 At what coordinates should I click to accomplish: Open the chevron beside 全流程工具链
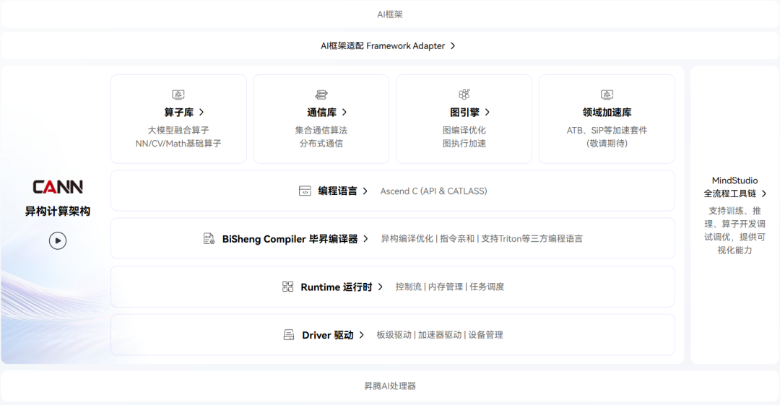763,193
